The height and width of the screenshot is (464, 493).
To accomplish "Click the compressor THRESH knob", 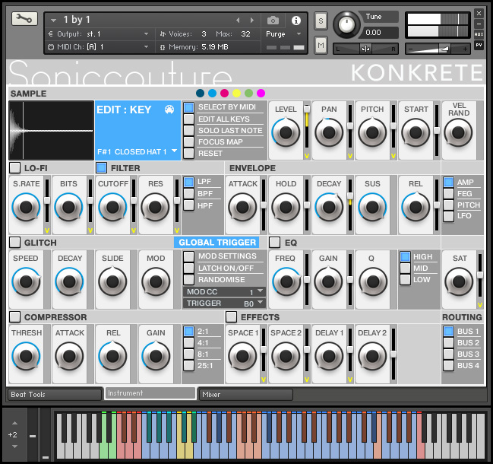I will [x=26, y=356].
